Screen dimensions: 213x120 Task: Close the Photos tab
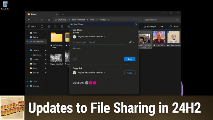[57, 14]
